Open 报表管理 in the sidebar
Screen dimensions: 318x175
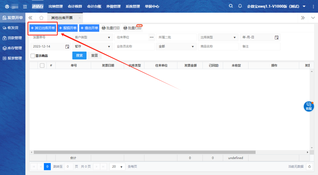coord(13,58)
